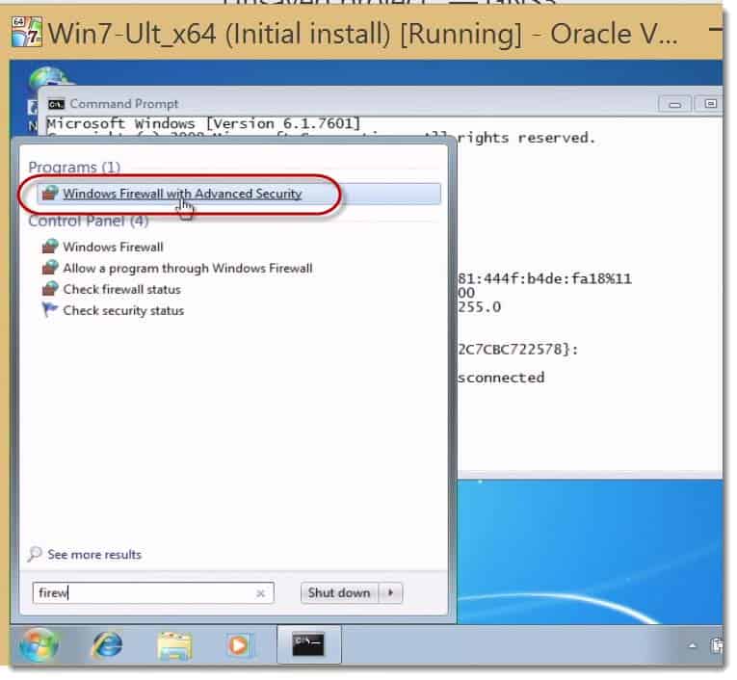Click the Shut down button
This screenshot has width=737, height=680.
point(339,593)
